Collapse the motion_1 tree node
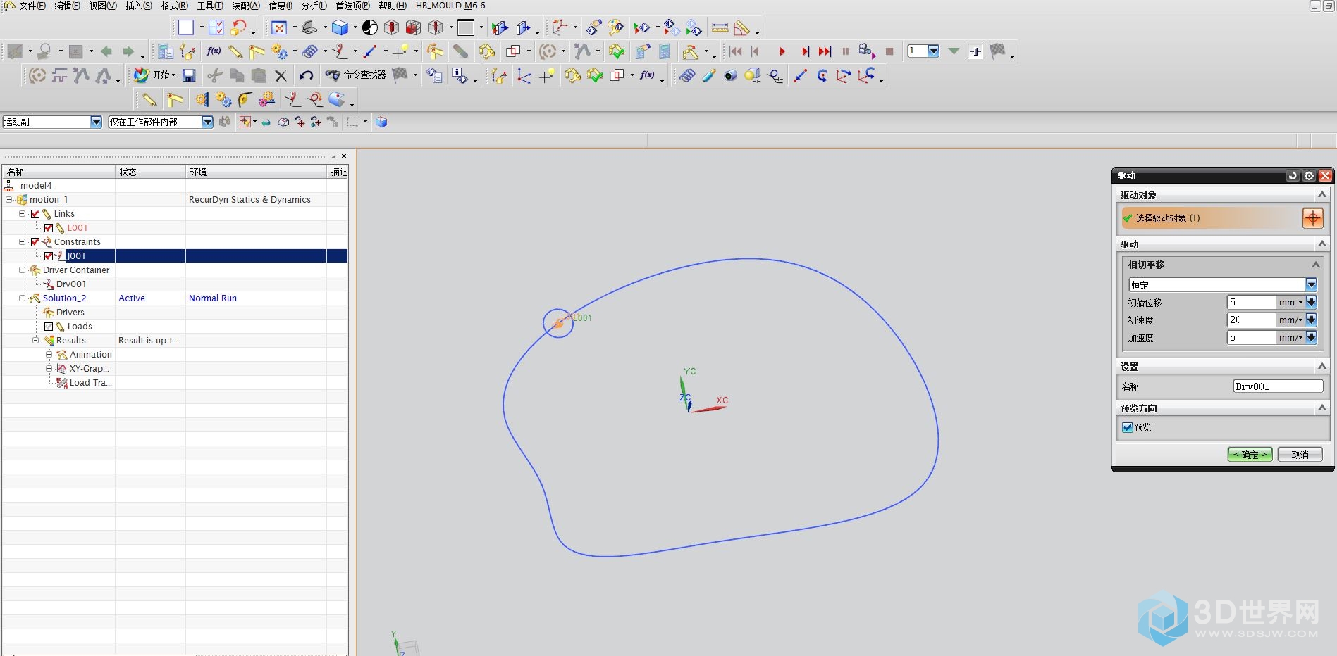This screenshot has height=656, width=1337. point(9,200)
